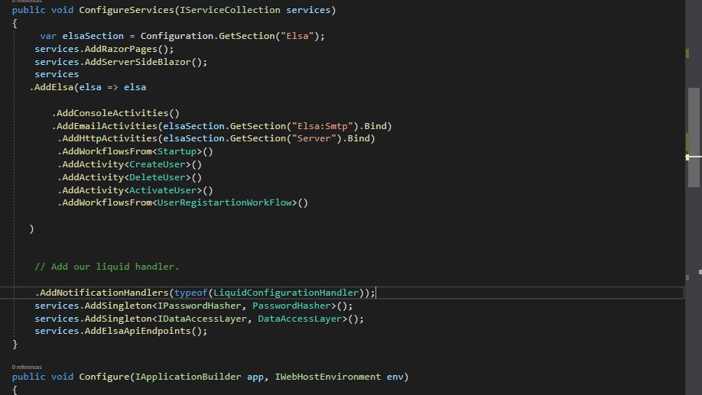
Task: Click PasswordHasher class name
Action: tap(291, 306)
